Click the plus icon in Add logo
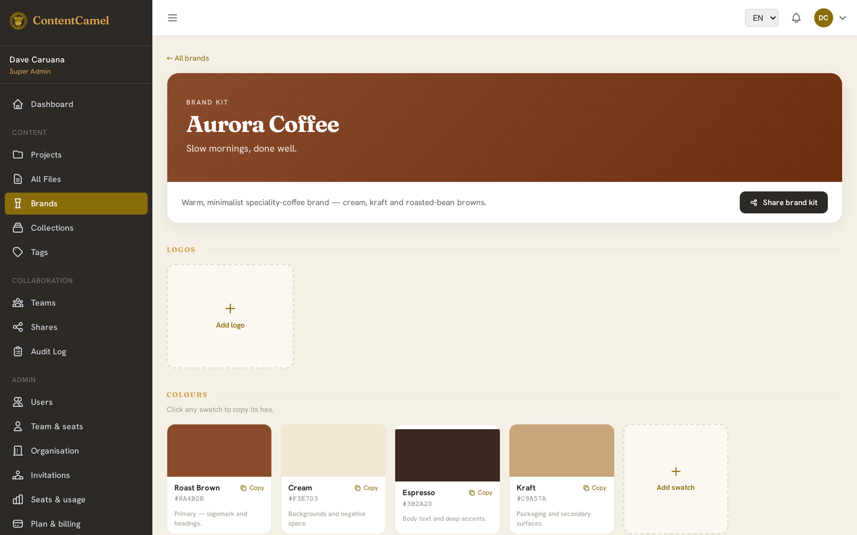 230,309
